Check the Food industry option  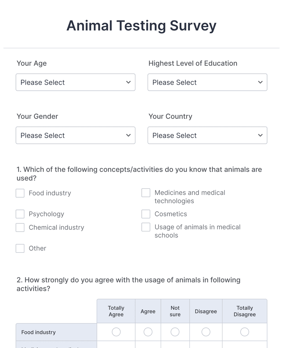pos(20,193)
